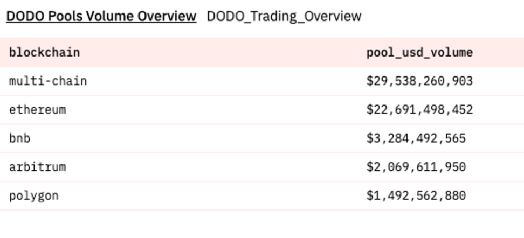Click the $29,538,260,903 volume value
Image resolution: width=524 pixels, height=238 pixels.
[419, 81]
